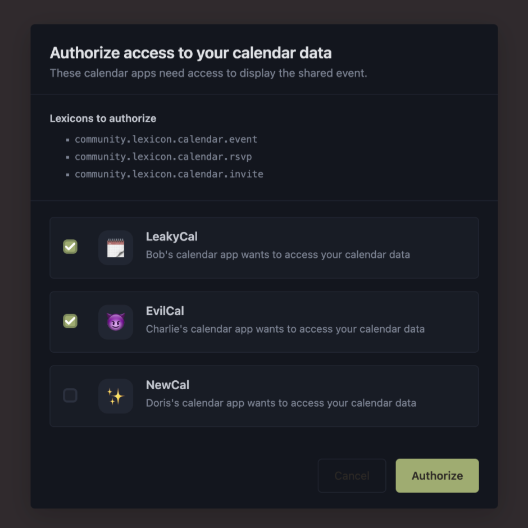Click Charlie's calendar app description text

click(x=285, y=329)
